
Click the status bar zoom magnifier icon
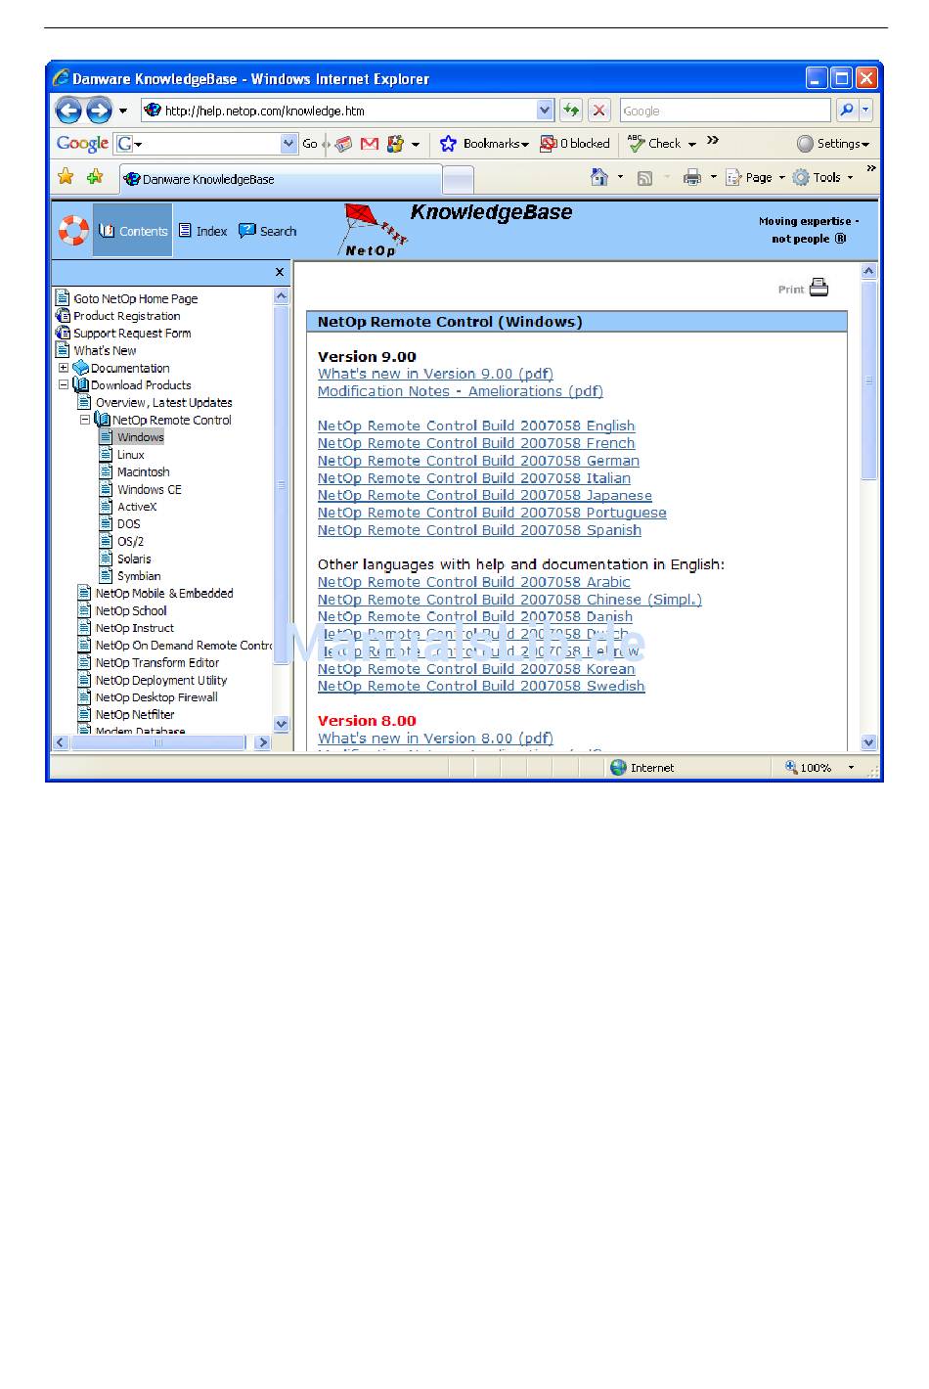(x=791, y=768)
